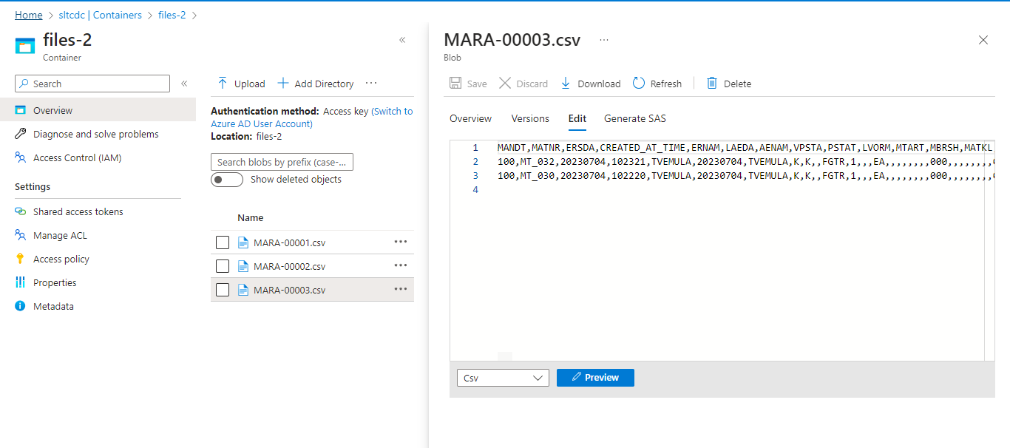Viewport: 1010px width, 448px height.
Task: Click the Preview button
Action: [595, 378]
